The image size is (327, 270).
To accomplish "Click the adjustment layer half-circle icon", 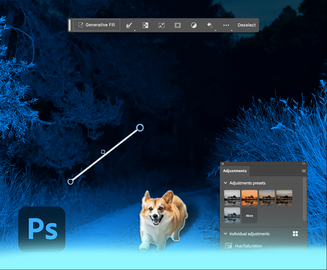I will click(194, 25).
